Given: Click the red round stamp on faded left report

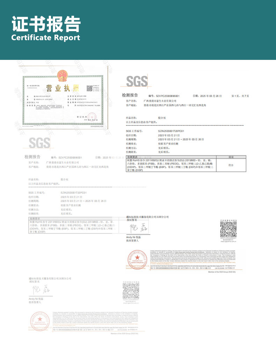Looking at the screenshot, I should coord(40,321).
